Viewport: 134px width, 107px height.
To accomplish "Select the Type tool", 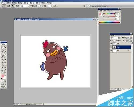I will tap(5, 64).
